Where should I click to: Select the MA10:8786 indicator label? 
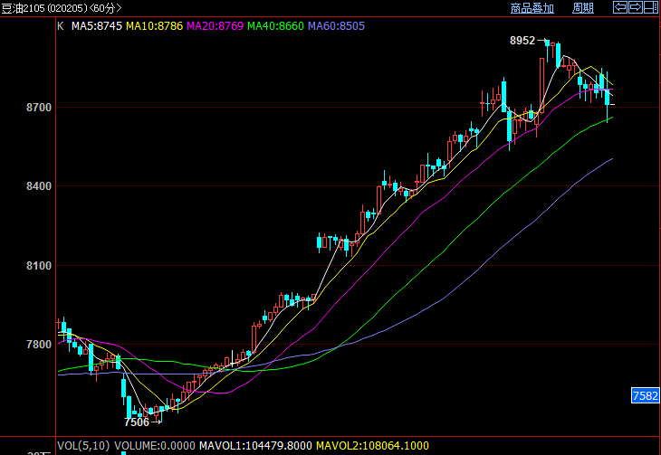click(x=154, y=26)
